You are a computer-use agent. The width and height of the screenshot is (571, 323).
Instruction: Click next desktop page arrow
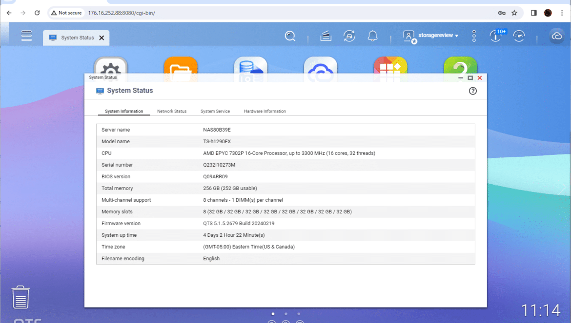point(563,188)
